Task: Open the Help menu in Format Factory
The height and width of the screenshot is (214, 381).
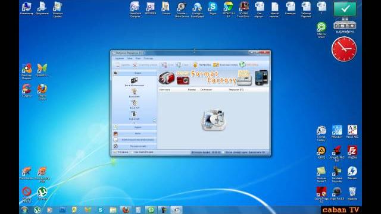Action: pyautogui.click(x=148, y=58)
